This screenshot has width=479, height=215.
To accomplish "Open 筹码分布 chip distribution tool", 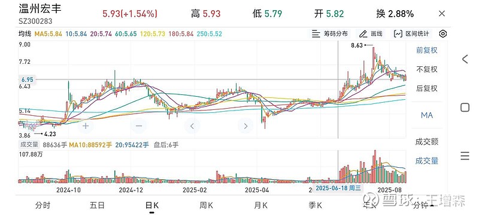I will [330, 34].
